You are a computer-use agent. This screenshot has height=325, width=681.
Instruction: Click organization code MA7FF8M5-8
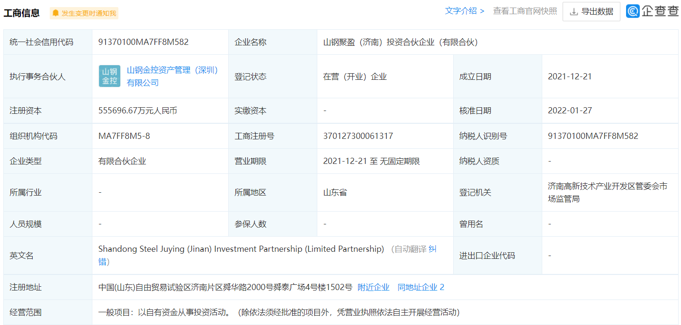[x=124, y=136]
